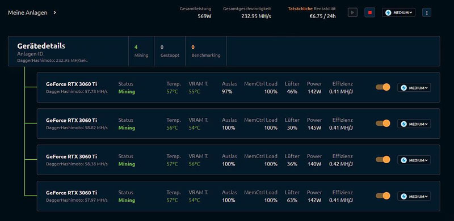Click the lightning icon in the top MEDIUM selector
454x221 pixels.
pyautogui.click(x=388, y=12)
